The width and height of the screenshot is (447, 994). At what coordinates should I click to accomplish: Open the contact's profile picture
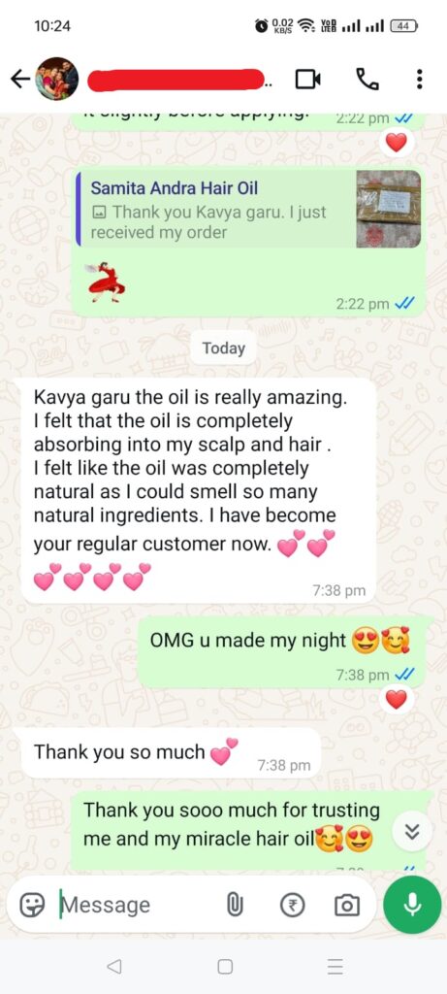point(57,79)
